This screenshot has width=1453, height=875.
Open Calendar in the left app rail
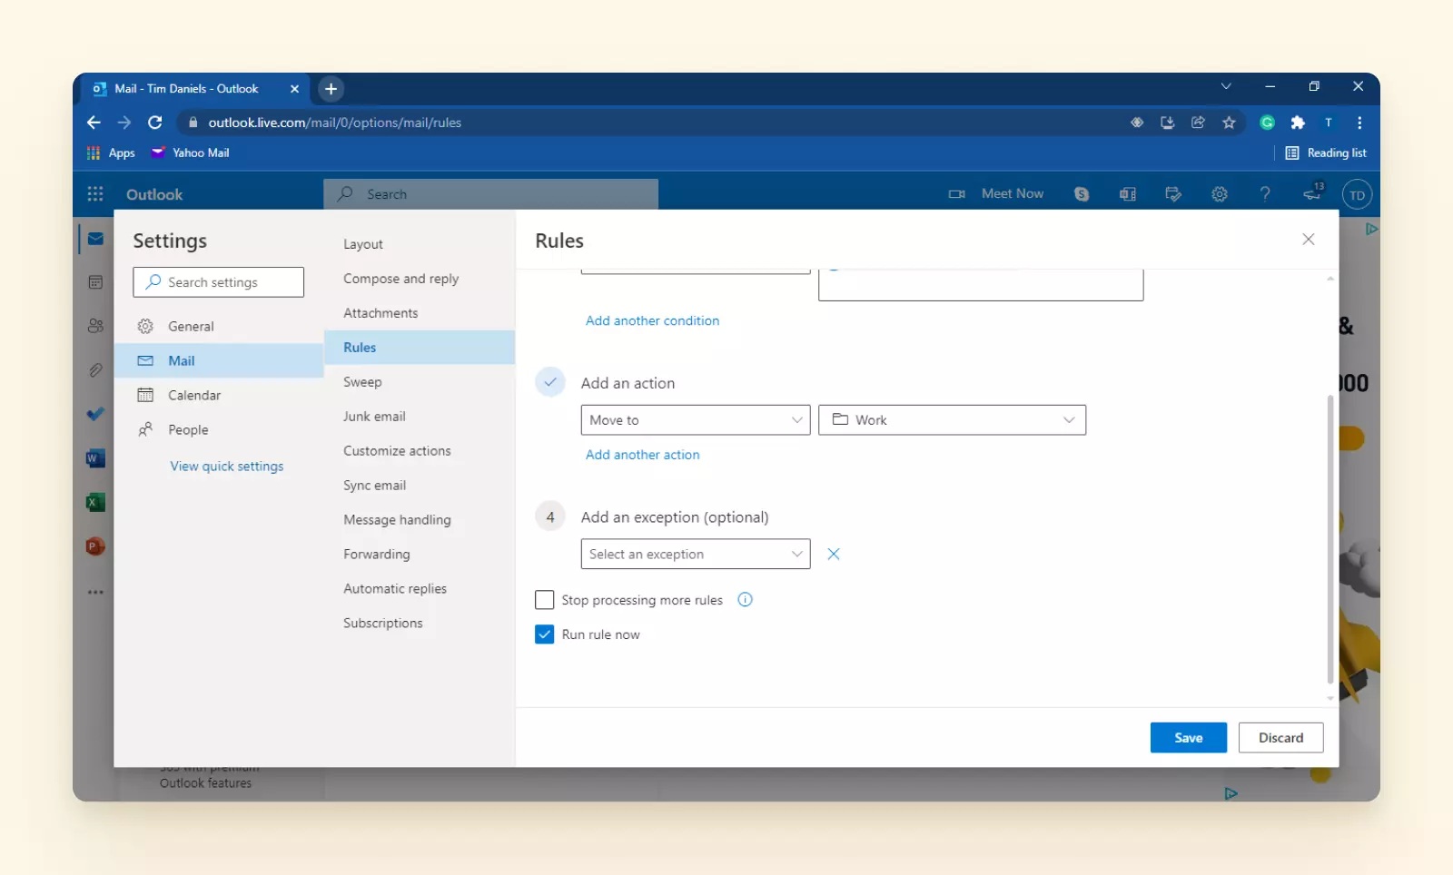(x=95, y=282)
